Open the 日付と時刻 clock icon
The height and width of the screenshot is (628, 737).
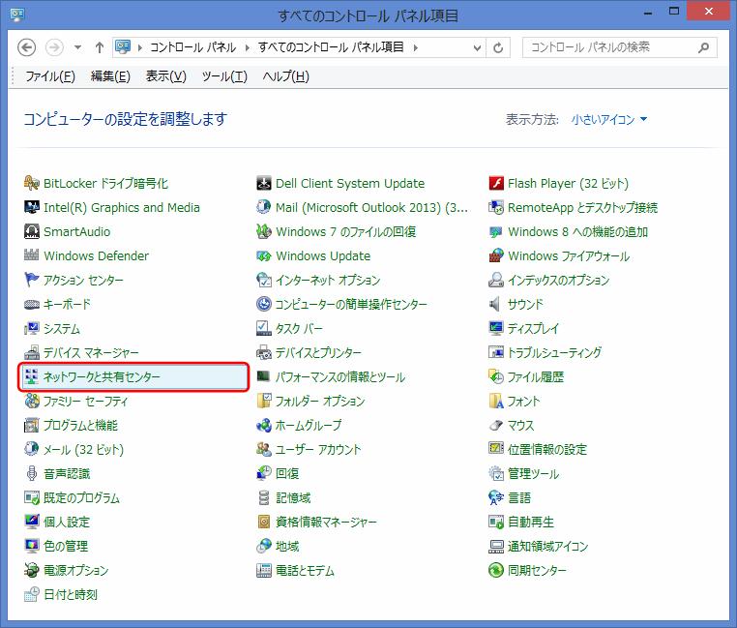[x=32, y=594]
